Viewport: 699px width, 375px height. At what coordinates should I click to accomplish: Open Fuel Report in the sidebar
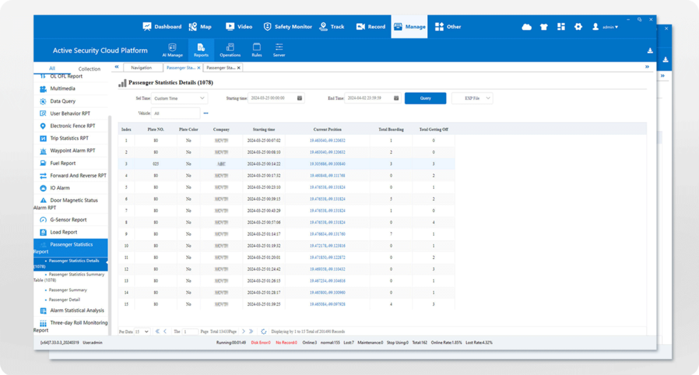(63, 163)
